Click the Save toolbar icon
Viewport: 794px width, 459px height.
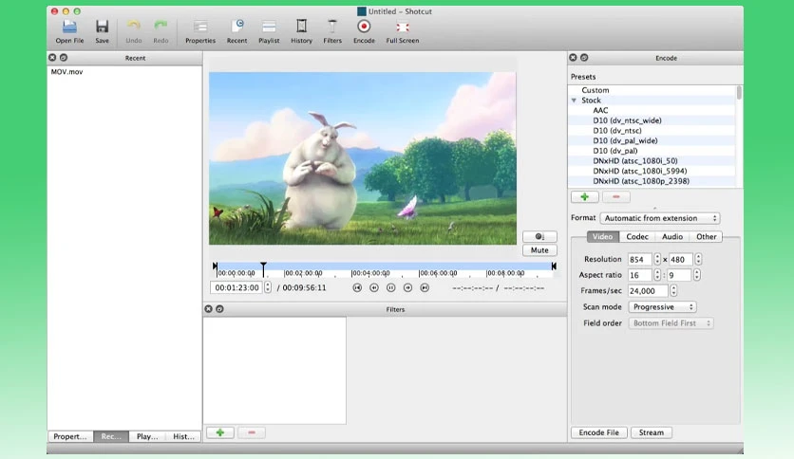[x=102, y=31]
